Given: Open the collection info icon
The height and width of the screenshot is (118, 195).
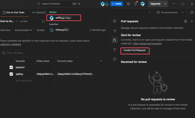Looking at the screenshot, I should point(114,59).
